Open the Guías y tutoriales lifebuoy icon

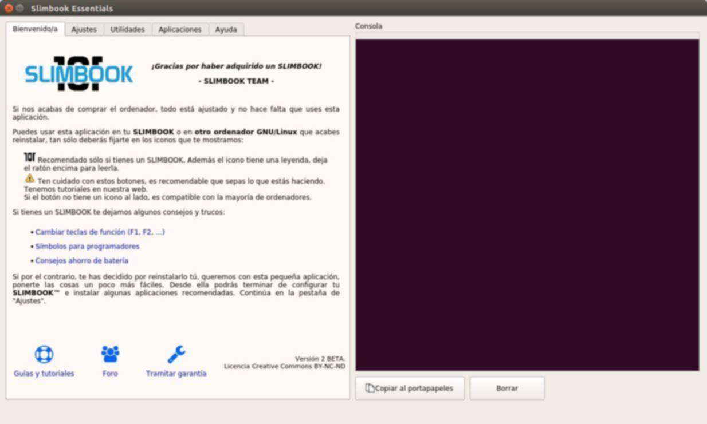44,354
